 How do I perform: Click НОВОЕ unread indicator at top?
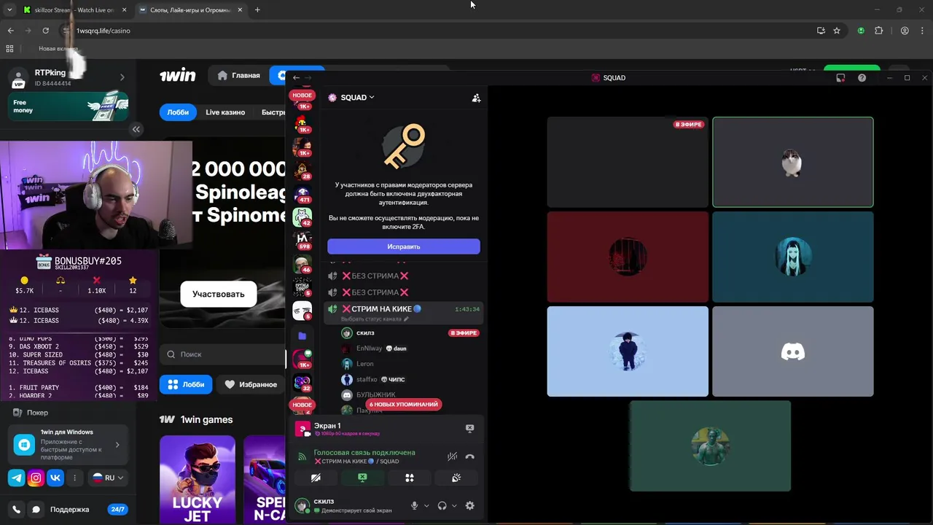[302, 95]
